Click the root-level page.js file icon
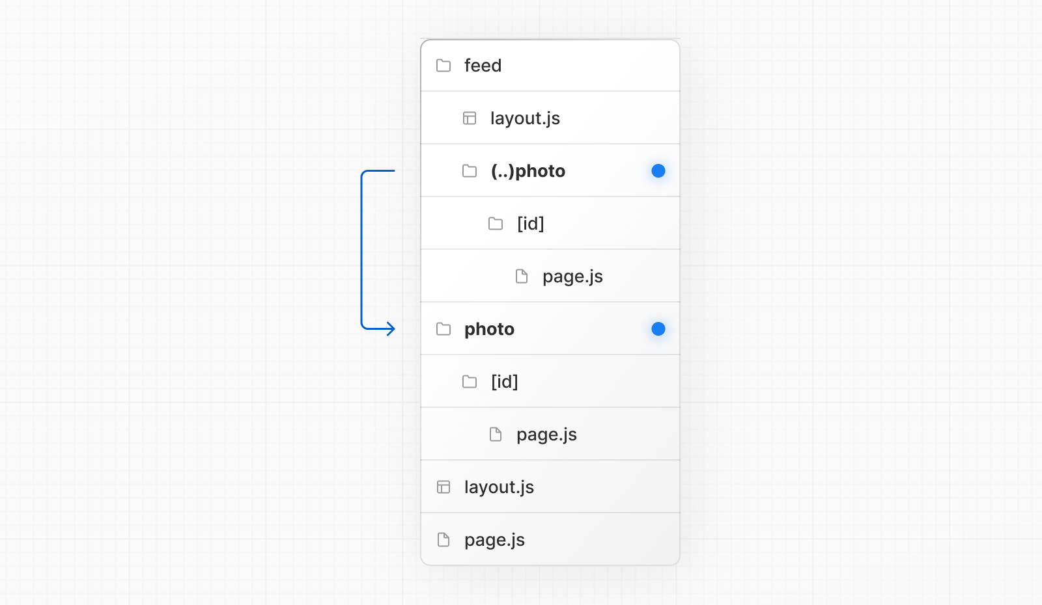 444,540
